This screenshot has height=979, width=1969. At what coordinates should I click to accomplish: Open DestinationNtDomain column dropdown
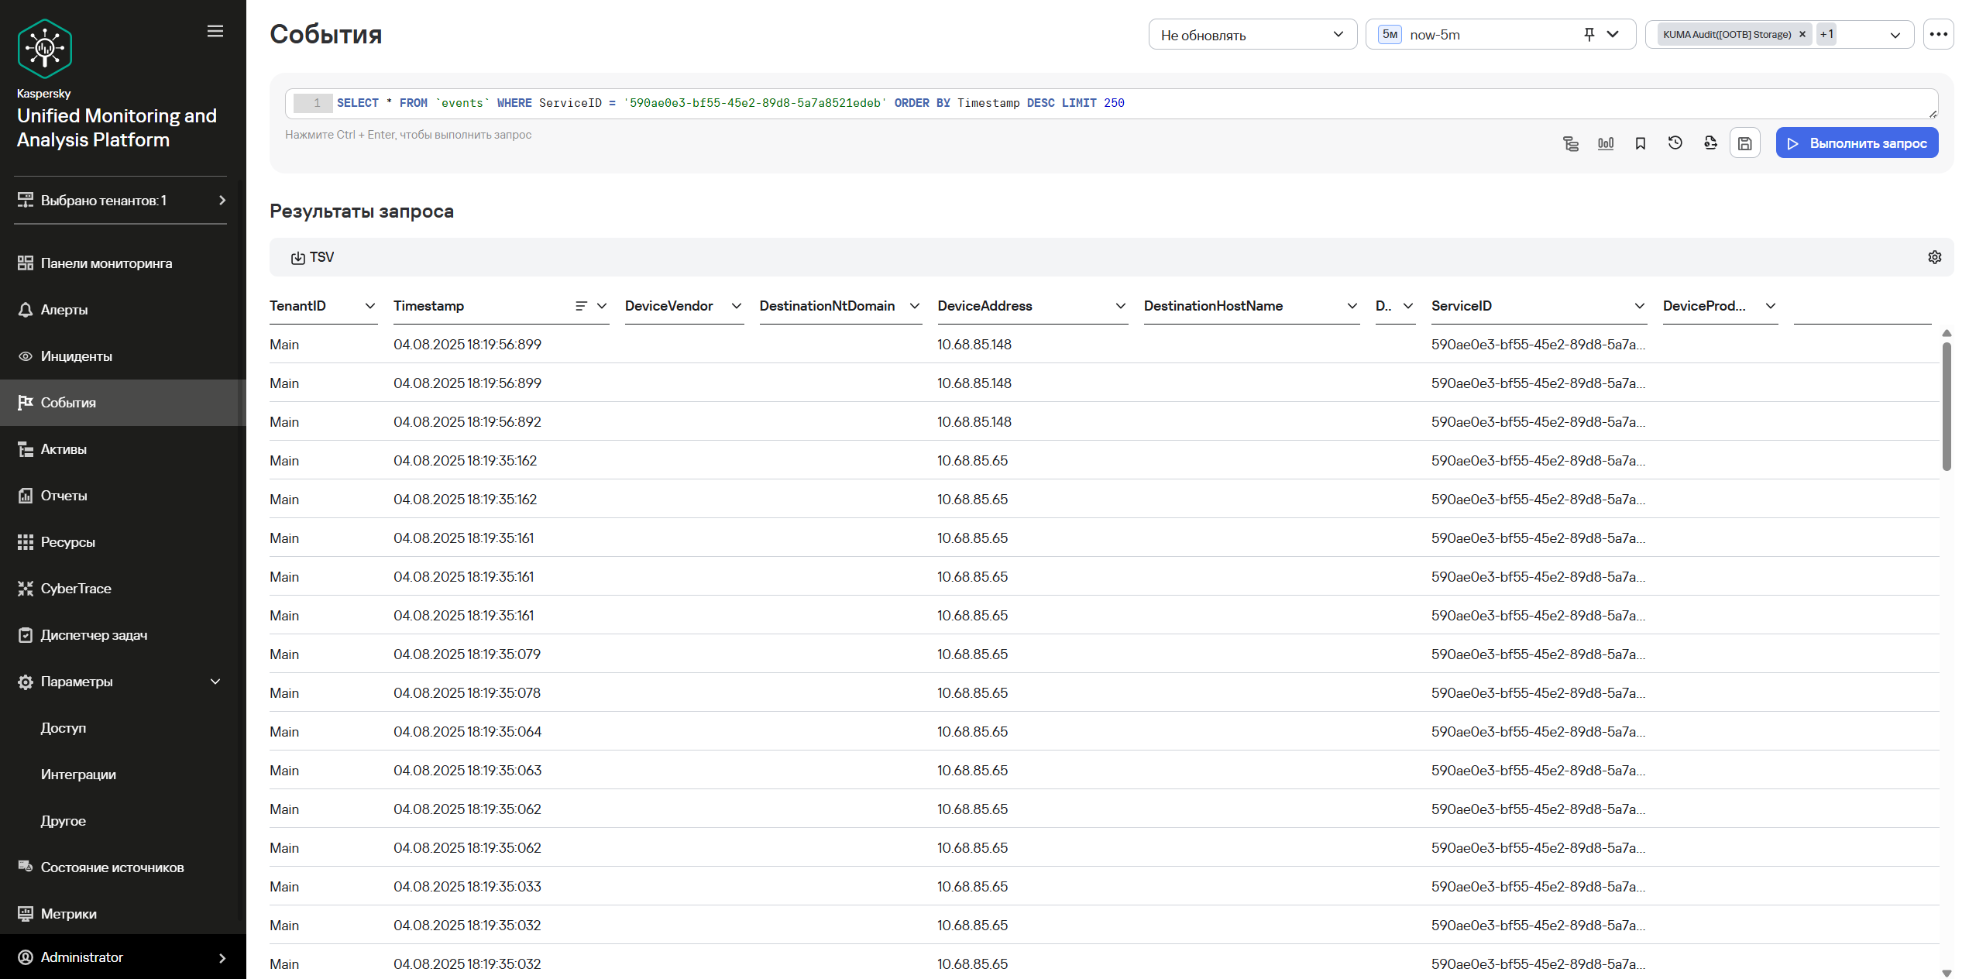click(x=915, y=306)
